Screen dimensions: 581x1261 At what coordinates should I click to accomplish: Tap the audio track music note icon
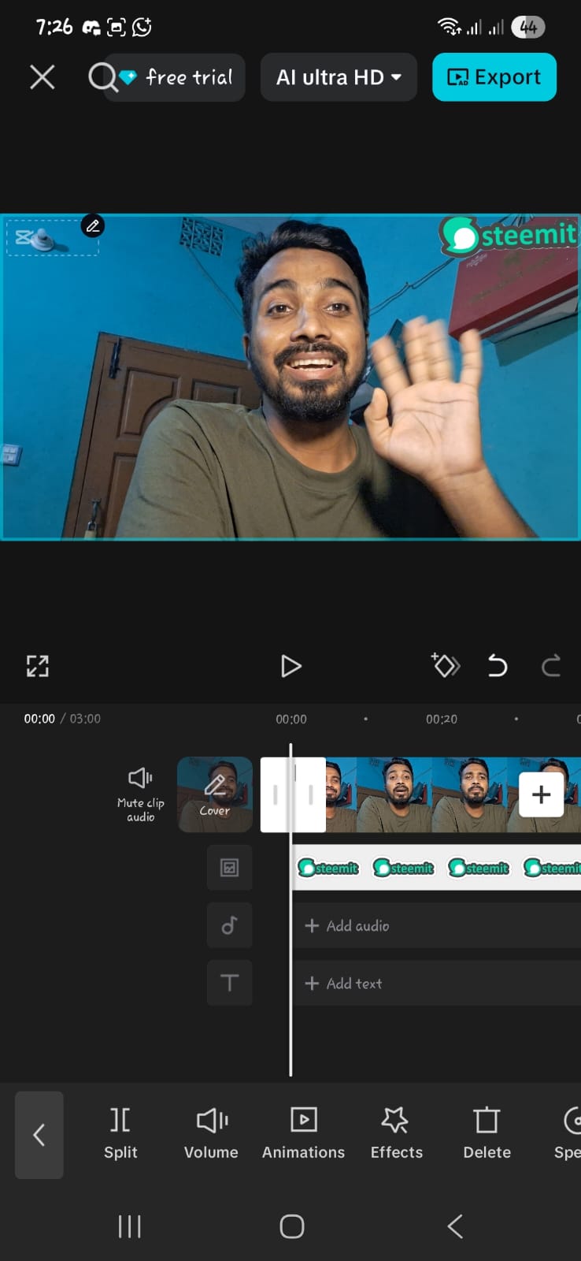229,925
